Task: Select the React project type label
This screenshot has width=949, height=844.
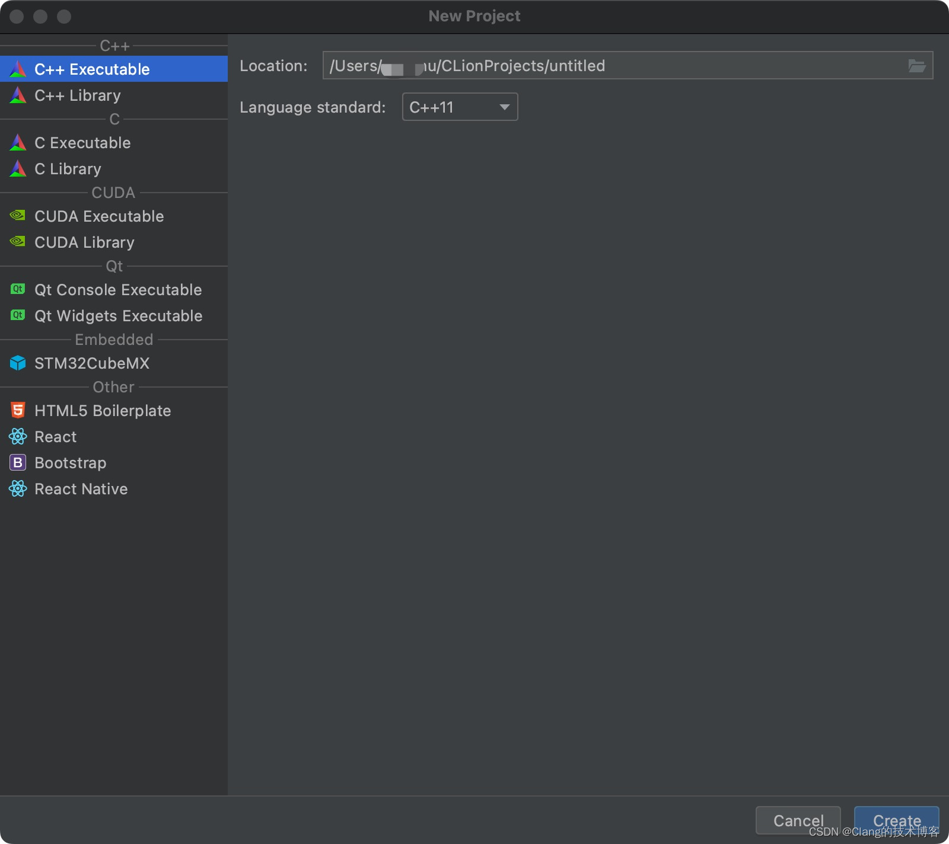Action: tap(56, 437)
